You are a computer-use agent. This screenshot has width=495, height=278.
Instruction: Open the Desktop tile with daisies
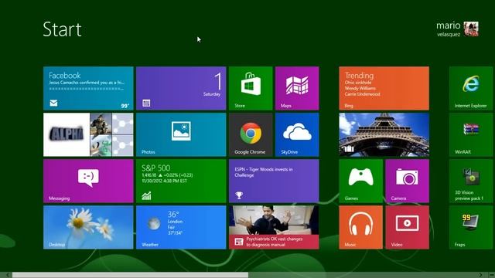88,227
